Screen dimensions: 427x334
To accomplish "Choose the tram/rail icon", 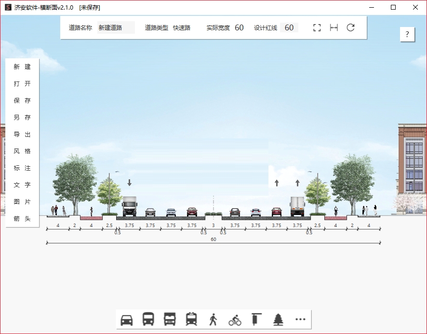I will pyautogui.click(x=191, y=319).
